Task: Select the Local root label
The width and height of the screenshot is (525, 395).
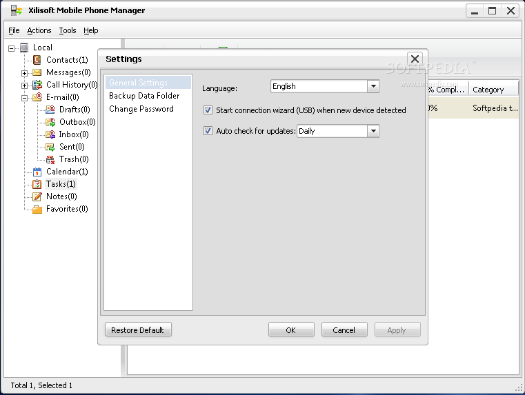Action: (43, 48)
